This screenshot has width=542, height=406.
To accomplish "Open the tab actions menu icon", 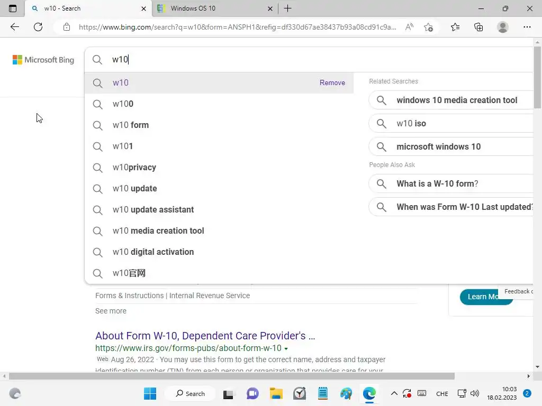I will [x=13, y=8].
